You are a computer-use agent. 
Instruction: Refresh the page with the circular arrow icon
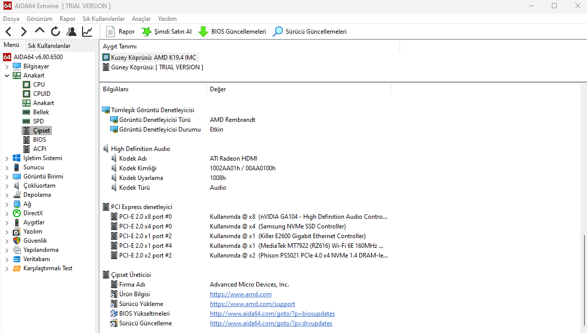[56, 32]
